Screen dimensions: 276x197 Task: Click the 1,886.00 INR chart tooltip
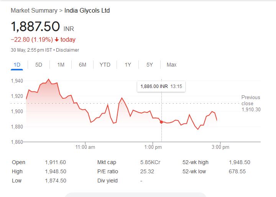[161, 87]
